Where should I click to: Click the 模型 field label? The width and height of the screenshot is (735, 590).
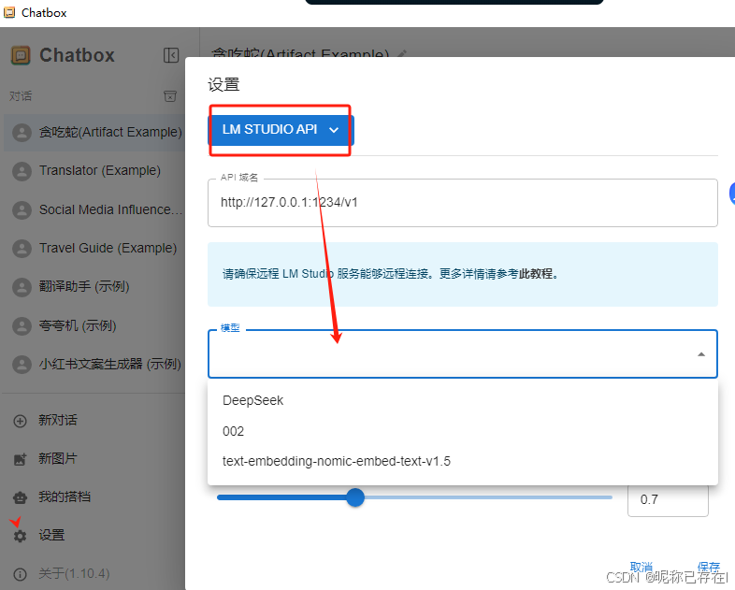coord(230,327)
